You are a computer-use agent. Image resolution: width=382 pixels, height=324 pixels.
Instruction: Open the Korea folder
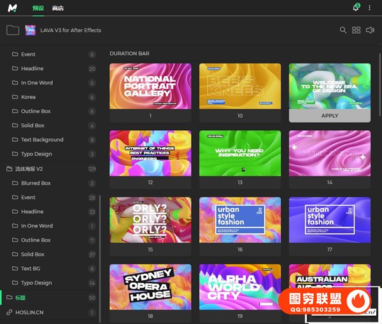pos(28,97)
